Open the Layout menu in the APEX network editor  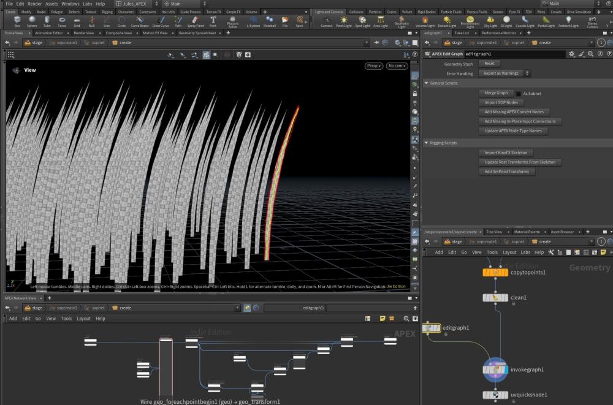coord(83,319)
